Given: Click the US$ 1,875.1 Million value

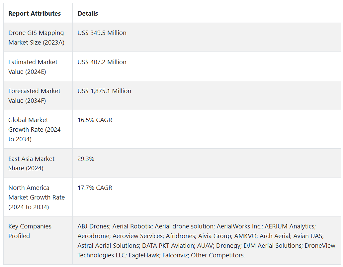Looking at the screenshot, I should [x=104, y=91].
